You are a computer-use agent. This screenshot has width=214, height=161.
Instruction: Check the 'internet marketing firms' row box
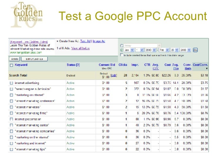11,113
